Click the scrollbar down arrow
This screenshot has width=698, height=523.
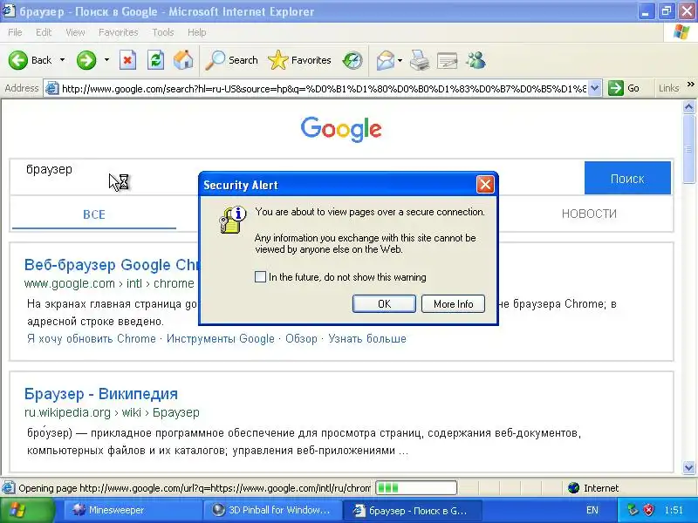pos(688,467)
